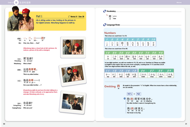
Task: Click page number 31
Action: pos(186,124)
